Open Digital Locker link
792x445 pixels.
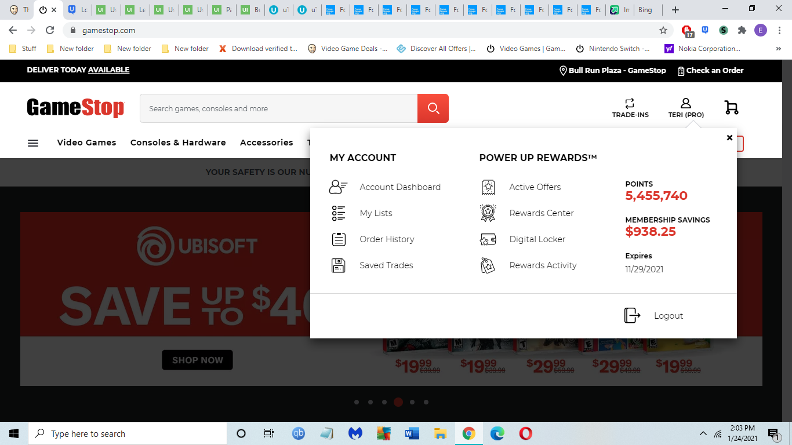pos(537,239)
